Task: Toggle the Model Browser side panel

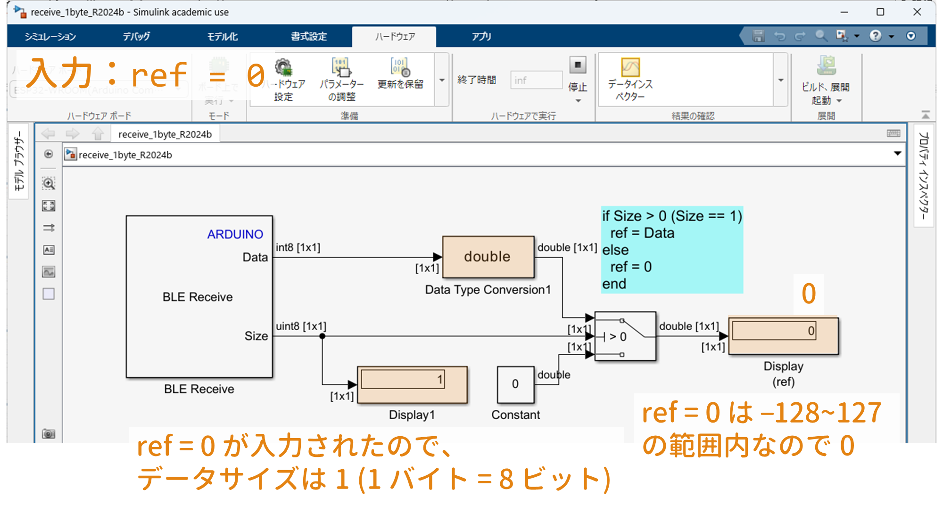Action: coord(19,161)
